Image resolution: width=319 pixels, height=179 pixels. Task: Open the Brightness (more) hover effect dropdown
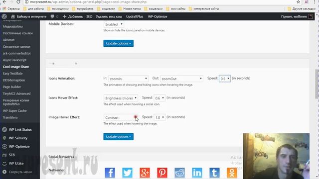121,98
